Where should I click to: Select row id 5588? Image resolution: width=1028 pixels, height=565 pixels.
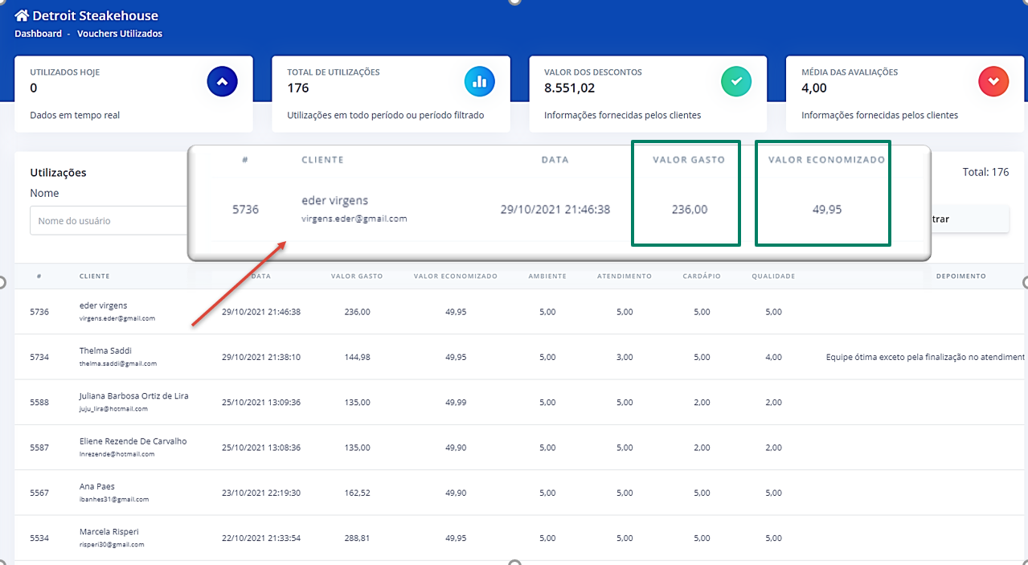(x=39, y=403)
